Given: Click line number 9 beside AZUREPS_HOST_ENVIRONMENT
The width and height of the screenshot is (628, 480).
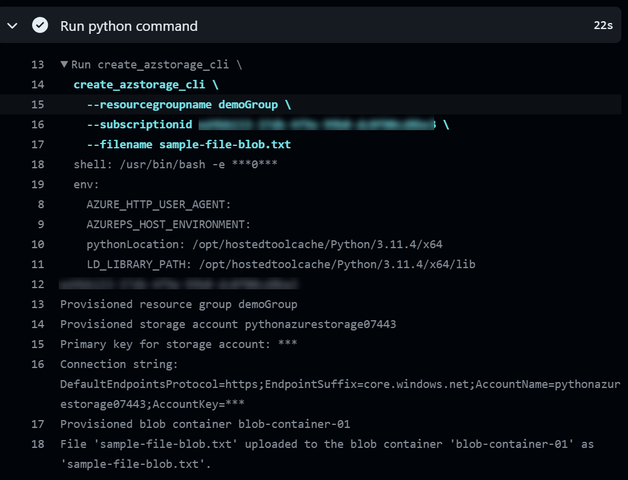Looking at the screenshot, I should coord(41,224).
